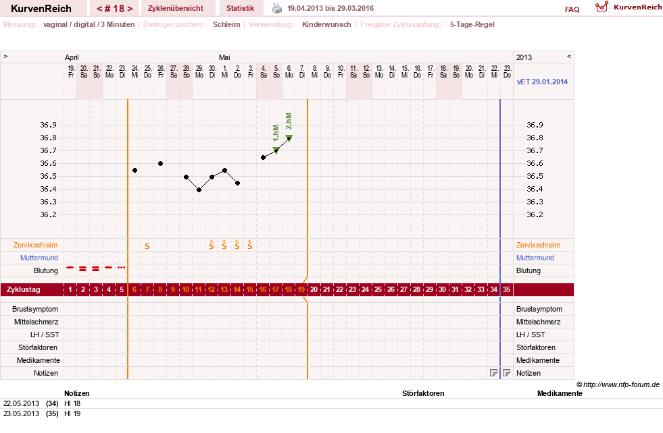Click bleeding mark on cycle day 3
663x433 pixels.
(x=96, y=268)
